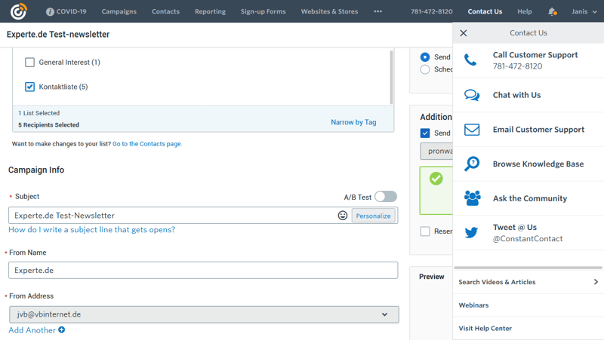
Task: Click the Browse Knowledge Base magnifier icon
Action: [472, 164]
